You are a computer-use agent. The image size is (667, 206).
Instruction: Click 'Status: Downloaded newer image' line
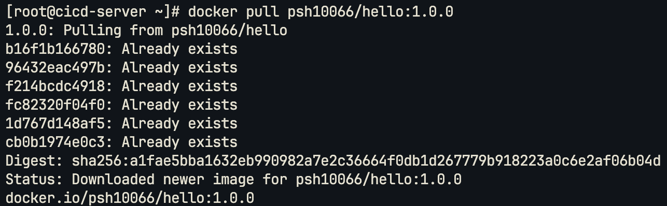[x=233, y=180]
